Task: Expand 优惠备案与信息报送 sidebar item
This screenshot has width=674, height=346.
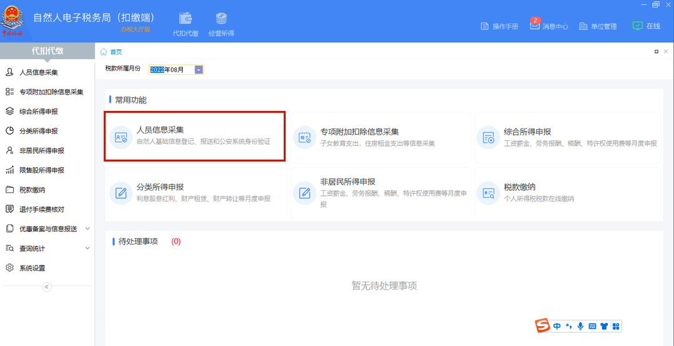Action: [87, 229]
